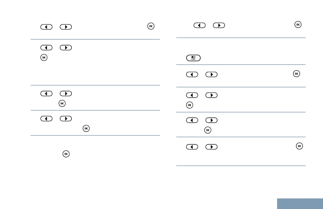This screenshot has height=209, width=323.
Task: Click the menu grid icon button
Action: point(193,58)
